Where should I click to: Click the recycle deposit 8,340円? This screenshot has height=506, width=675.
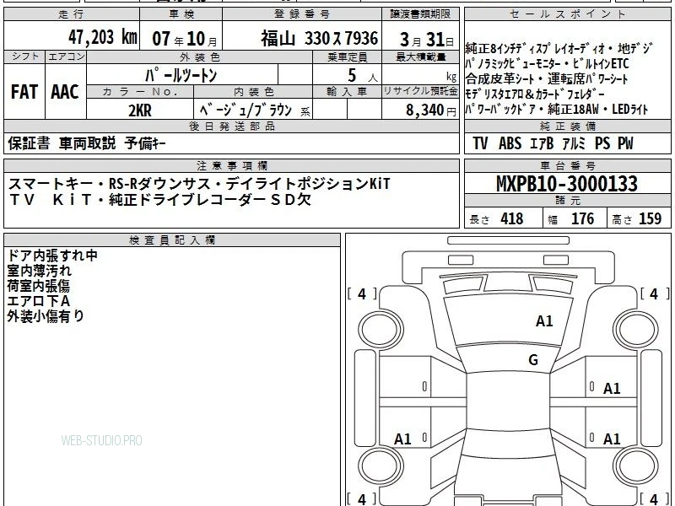pos(431,110)
